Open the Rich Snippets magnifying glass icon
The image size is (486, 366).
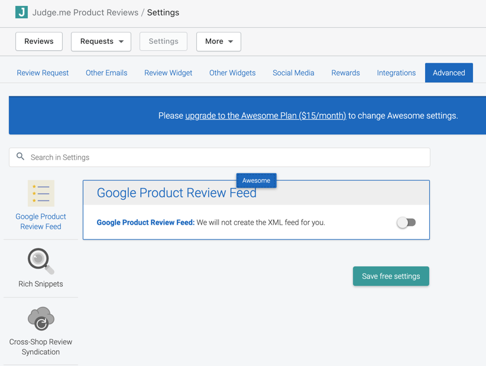coord(41,261)
